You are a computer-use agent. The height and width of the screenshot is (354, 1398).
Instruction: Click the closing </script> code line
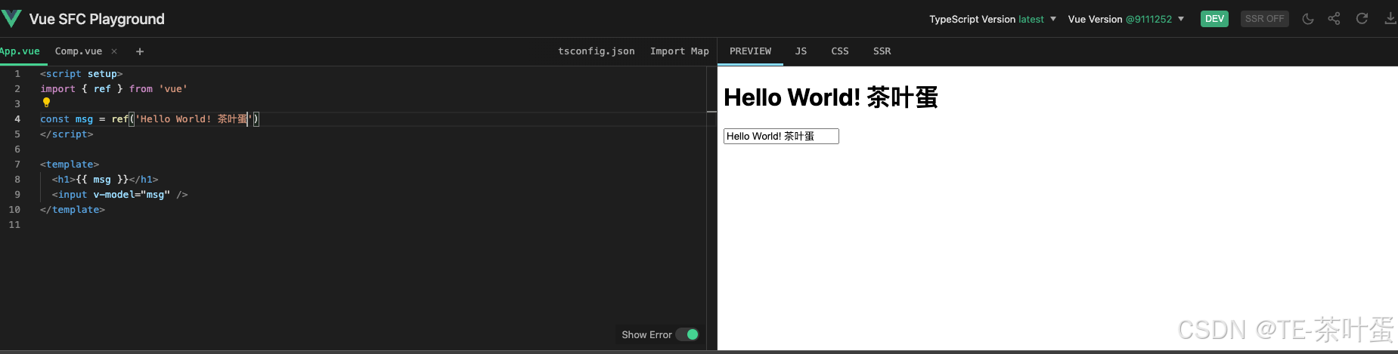[x=67, y=134]
